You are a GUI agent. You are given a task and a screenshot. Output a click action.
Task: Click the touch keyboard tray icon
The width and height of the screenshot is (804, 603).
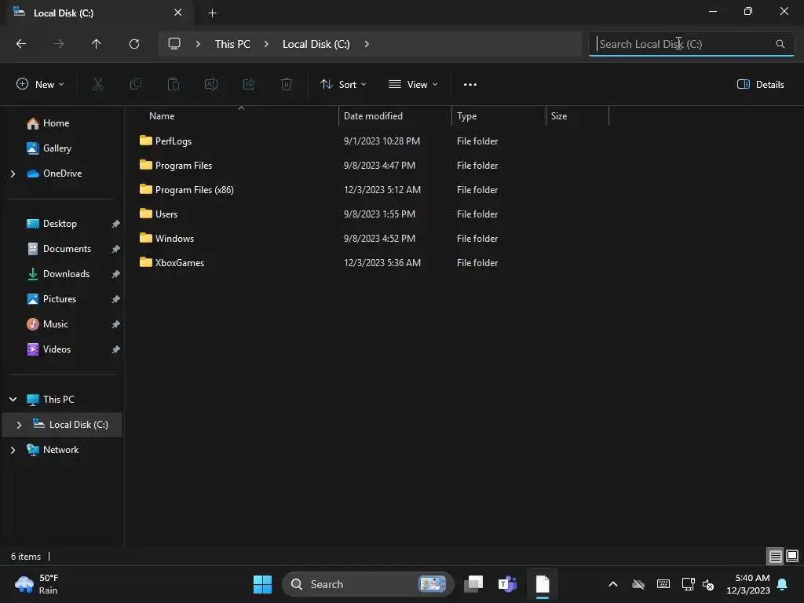[663, 584]
